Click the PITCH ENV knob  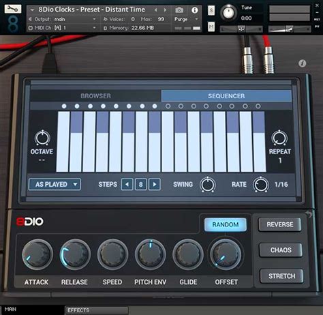pyautogui.click(x=151, y=254)
